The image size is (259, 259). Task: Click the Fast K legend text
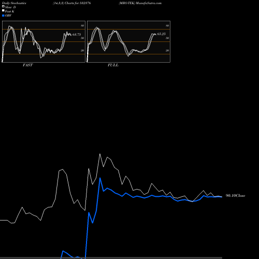pyautogui.click(x=10, y=11)
